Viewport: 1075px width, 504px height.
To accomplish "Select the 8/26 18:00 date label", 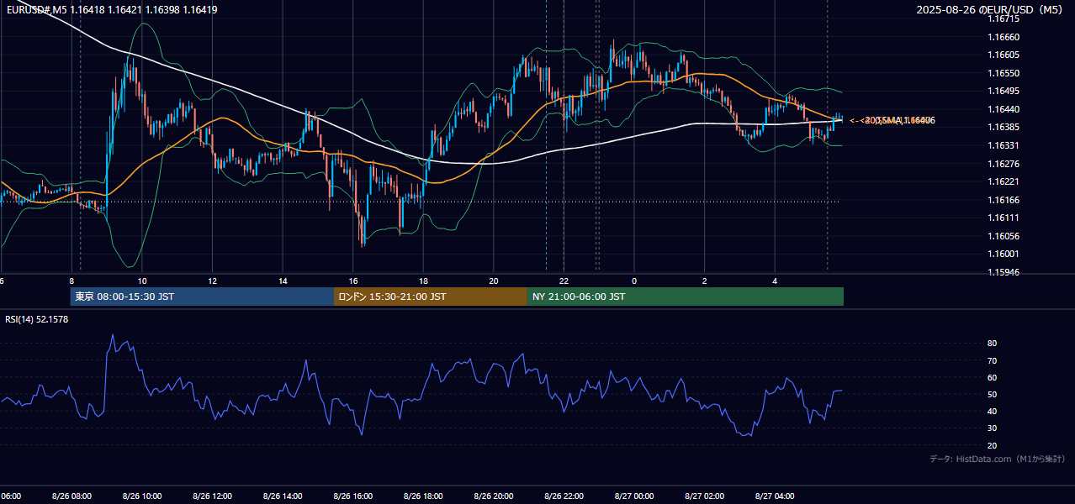I will click(x=423, y=496).
